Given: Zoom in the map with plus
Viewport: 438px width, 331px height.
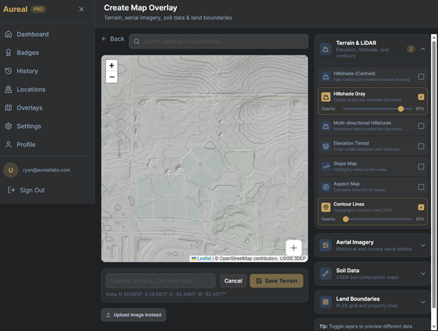Looking at the screenshot, I should (112, 65).
